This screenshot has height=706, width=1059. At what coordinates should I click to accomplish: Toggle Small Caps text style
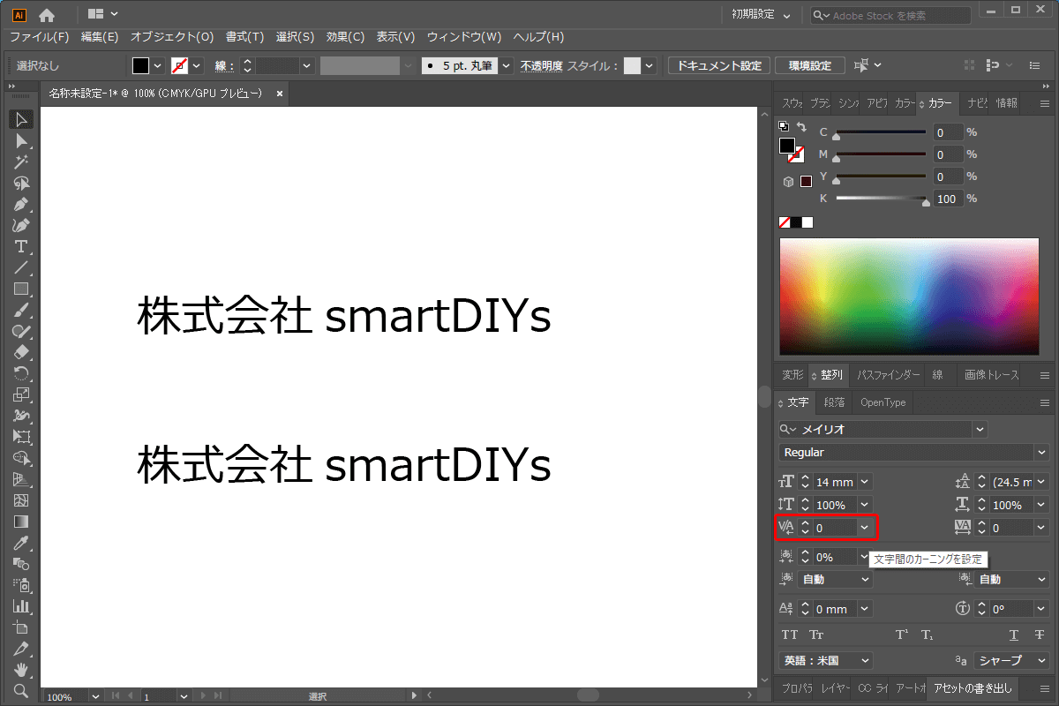817,635
